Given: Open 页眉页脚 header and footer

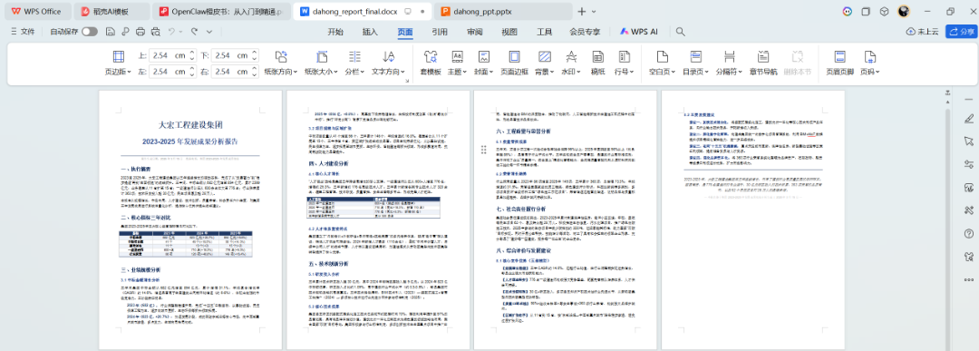Looking at the screenshot, I should [839, 63].
